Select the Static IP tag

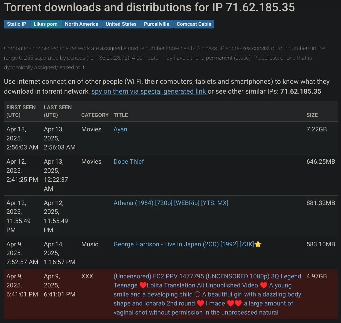17,24
